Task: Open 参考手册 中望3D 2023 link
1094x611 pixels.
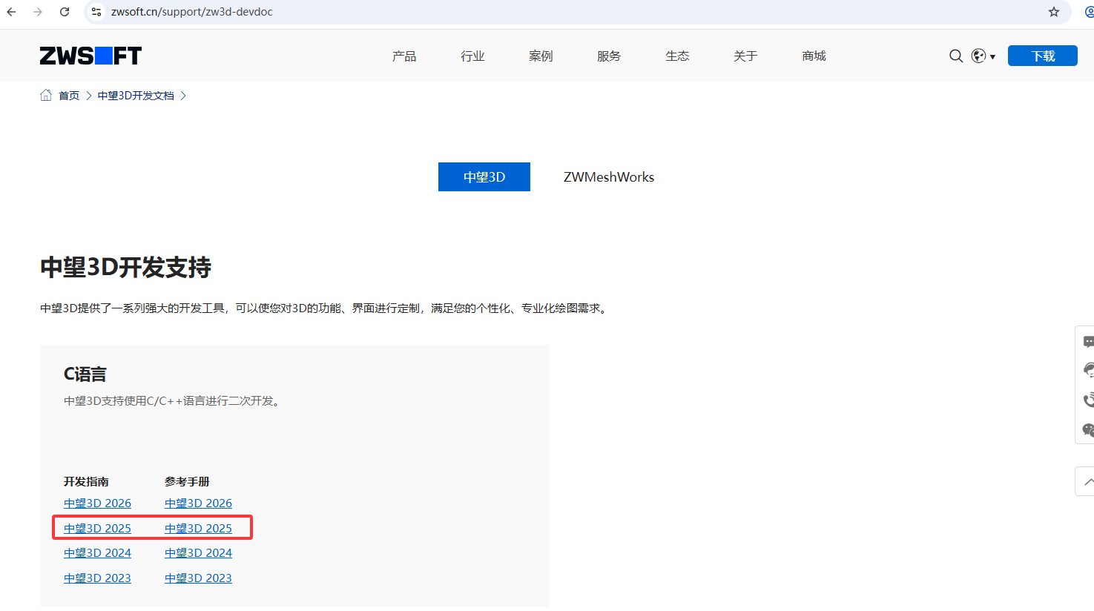Action: pos(198,578)
